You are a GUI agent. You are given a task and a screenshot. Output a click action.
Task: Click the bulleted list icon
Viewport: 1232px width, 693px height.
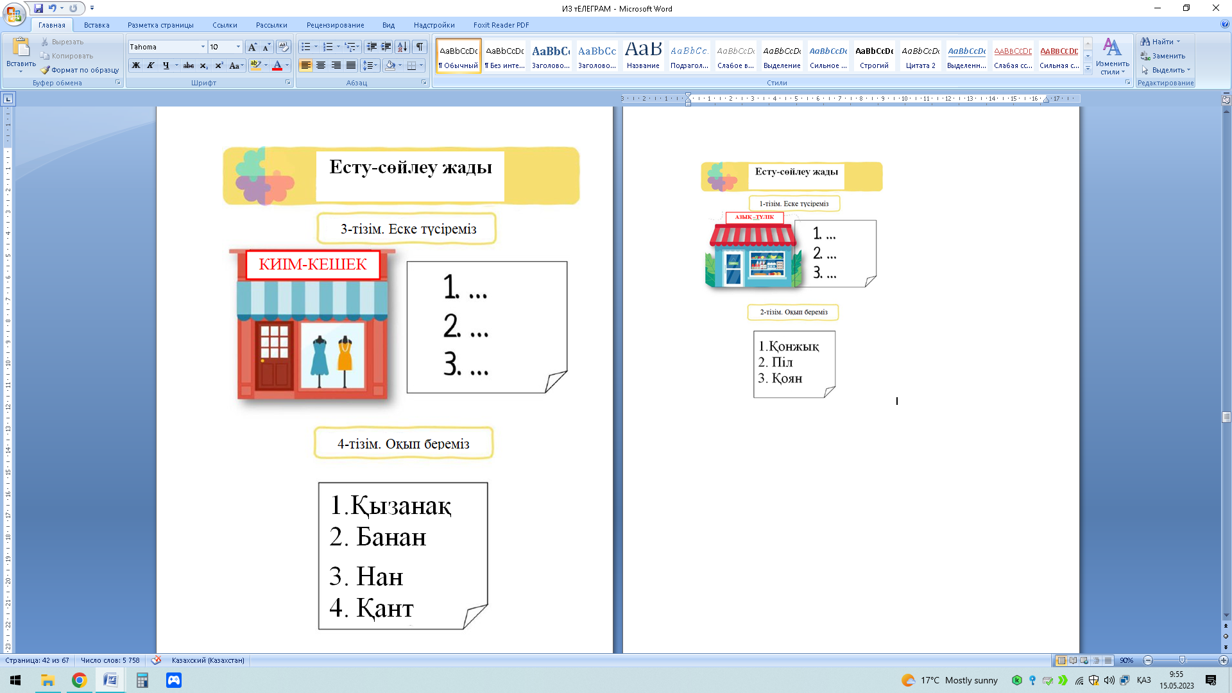click(306, 47)
